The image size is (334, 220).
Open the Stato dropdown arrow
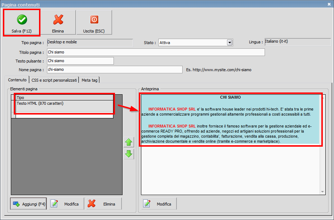(x=230, y=43)
